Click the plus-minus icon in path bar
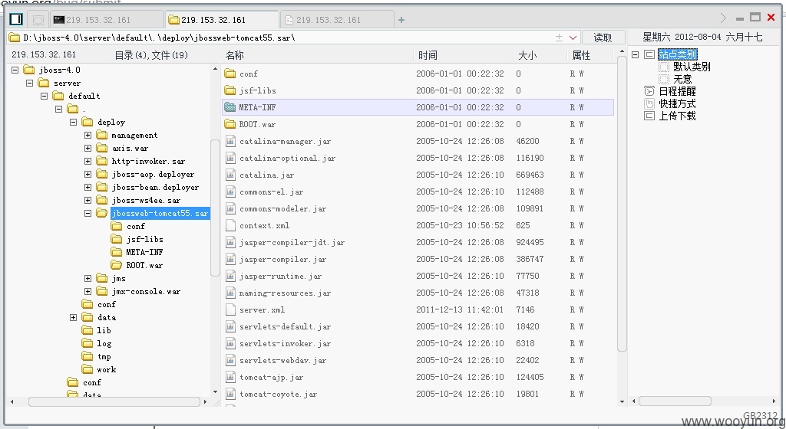The image size is (786, 429). click(x=559, y=38)
